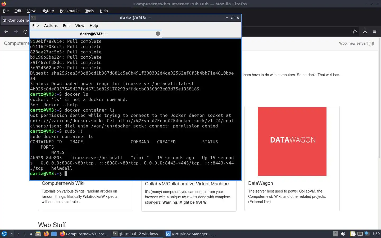
Task: Reload the Firefox page
Action: [x=25, y=31]
